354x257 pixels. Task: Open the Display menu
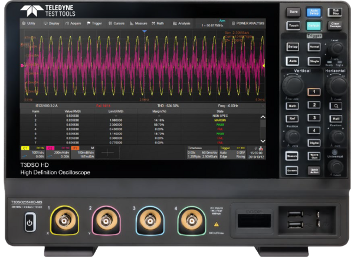(51, 23)
